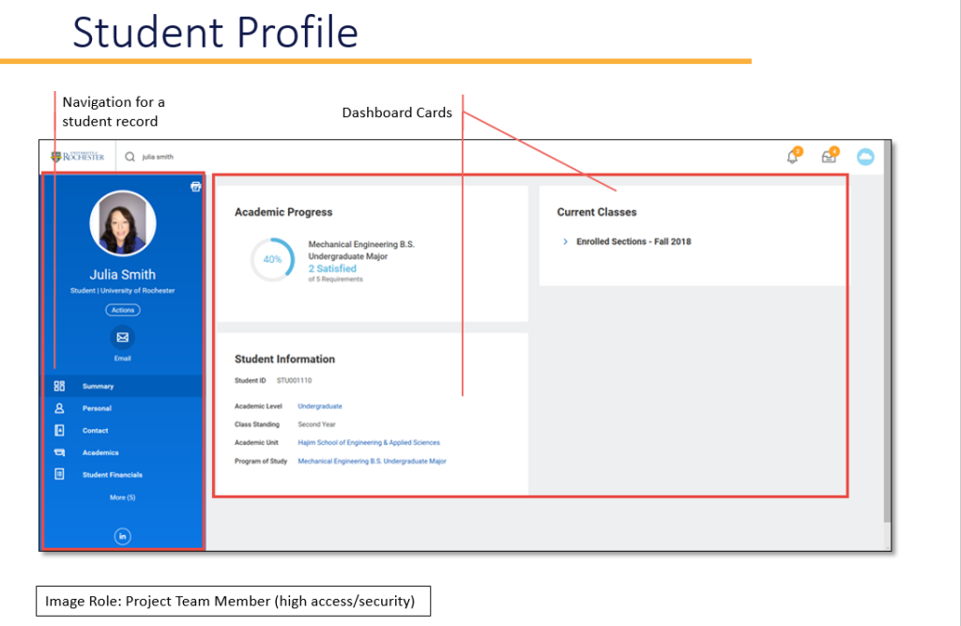Click the Email envelope icon

pyautogui.click(x=122, y=337)
